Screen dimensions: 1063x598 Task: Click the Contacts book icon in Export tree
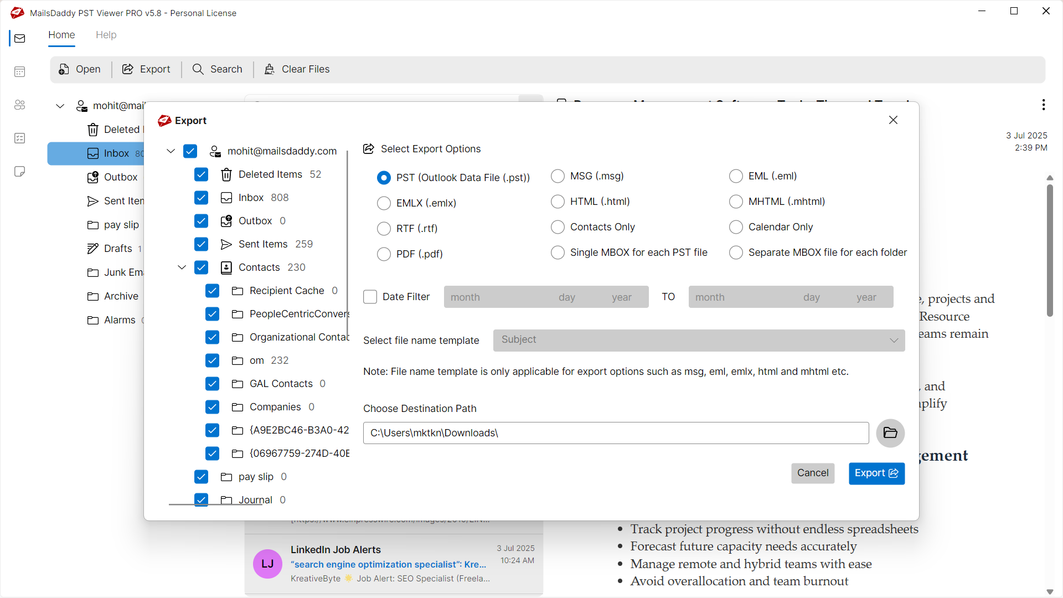click(226, 267)
